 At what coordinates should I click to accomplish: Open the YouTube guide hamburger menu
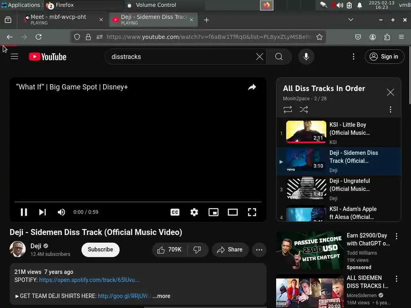pos(14,56)
